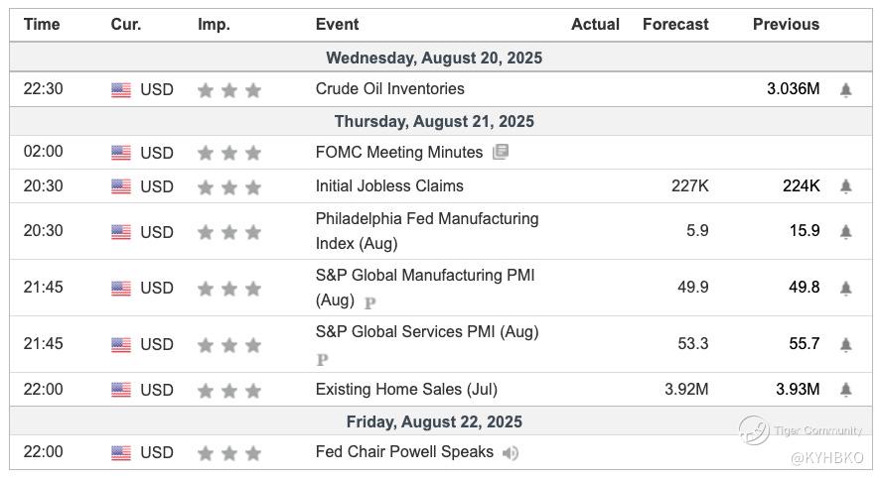Click alert bell for S&P Global Services PMI
Image resolution: width=880 pixels, height=478 pixels.
(x=845, y=344)
